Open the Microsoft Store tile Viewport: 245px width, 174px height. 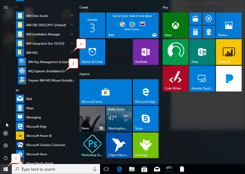[x=106, y=92]
